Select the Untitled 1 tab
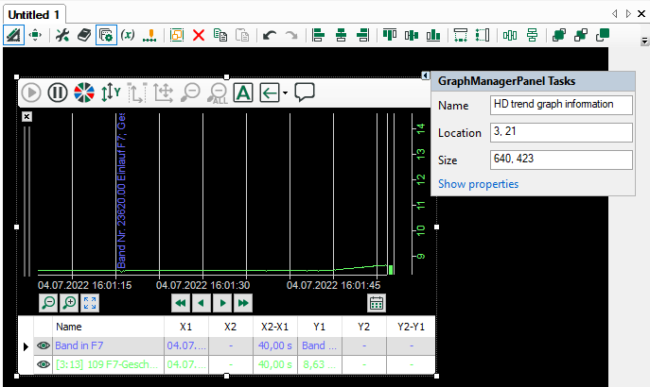This screenshot has width=650, height=387. [35, 15]
